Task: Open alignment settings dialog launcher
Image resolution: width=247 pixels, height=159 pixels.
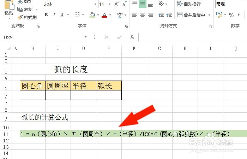Action: pyautogui.click(x=211, y=26)
